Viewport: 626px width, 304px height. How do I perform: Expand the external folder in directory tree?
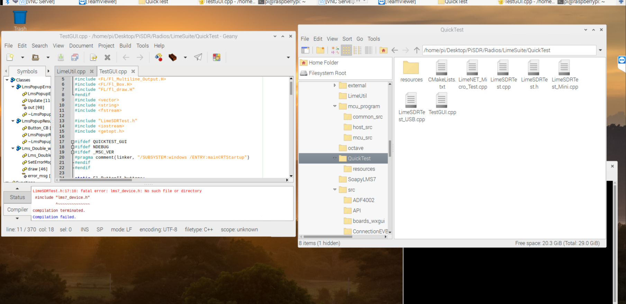pyautogui.click(x=335, y=85)
